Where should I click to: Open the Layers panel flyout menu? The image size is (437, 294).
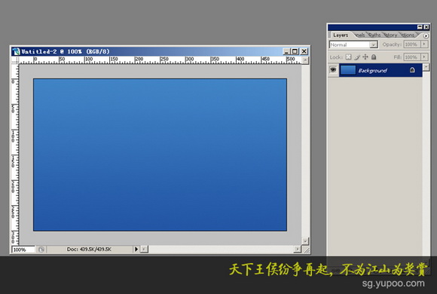pos(426,35)
